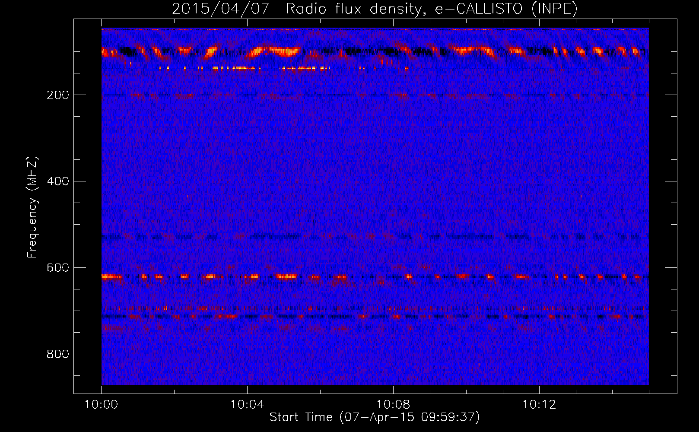Image resolution: width=699 pixels, height=432 pixels.
Task: Click the '200' frequency tick label
Action: click(58, 95)
